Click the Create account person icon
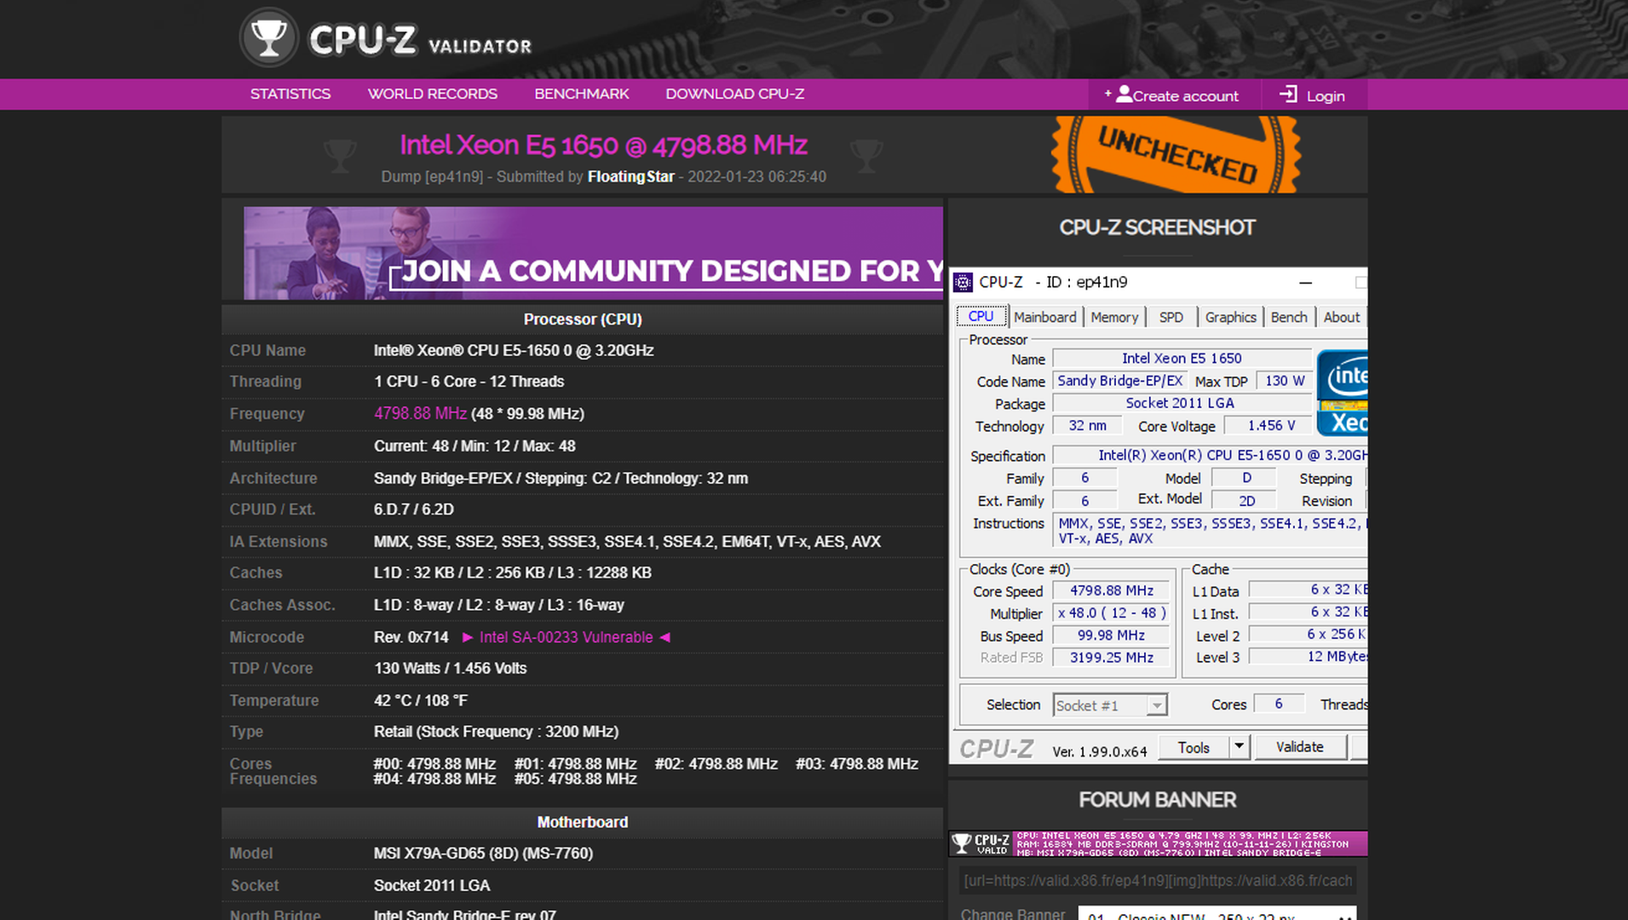 coord(1124,94)
